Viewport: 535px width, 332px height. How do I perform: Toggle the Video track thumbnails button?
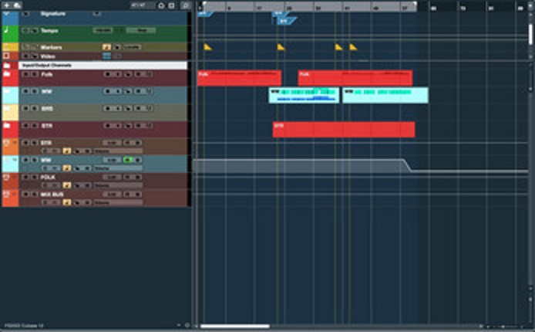(x=107, y=56)
